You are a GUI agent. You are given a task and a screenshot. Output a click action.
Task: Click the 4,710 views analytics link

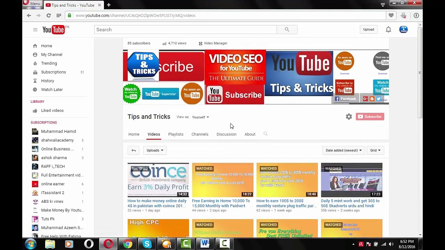[x=175, y=43]
